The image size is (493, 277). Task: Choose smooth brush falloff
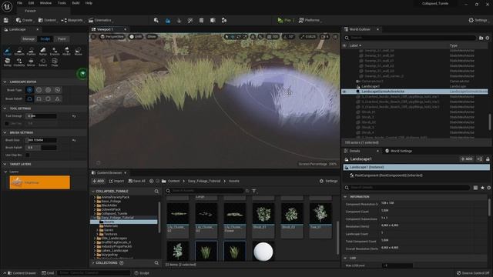tap(29, 98)
